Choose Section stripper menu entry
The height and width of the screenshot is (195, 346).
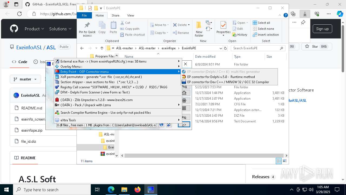(118, 82)
